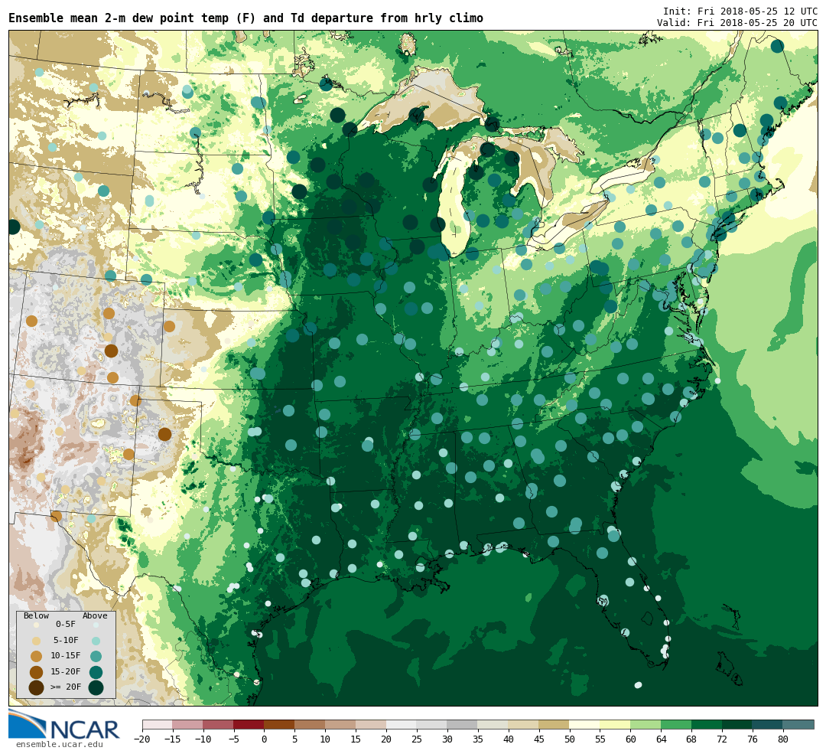Screen dimensions: 826x754
Task: Click the '50' colorbar label
Action: (570, 739)
